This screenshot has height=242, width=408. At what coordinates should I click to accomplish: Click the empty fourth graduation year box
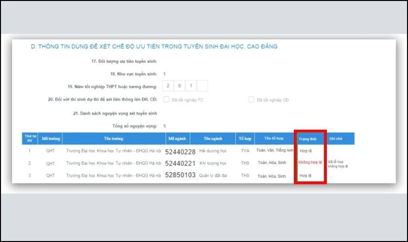(203, 86)
